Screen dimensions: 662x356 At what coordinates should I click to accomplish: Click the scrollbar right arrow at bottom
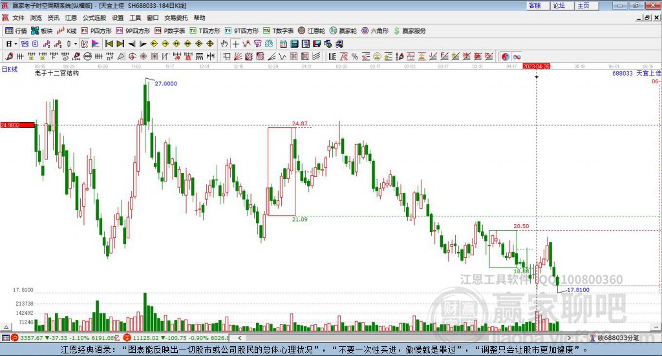(569, 338)
